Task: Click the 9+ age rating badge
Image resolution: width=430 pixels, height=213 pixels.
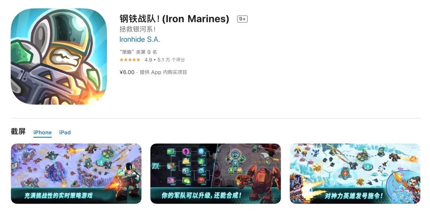Action: tap(242, 19)
